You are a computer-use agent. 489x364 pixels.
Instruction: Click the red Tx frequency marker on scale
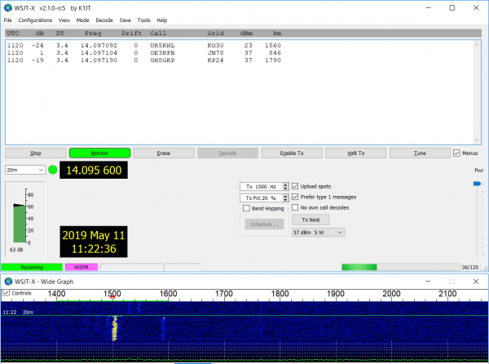coord(112,297)
